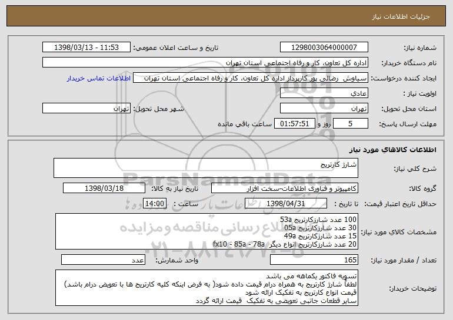Screen dimensions: 453x320
Task: Click the label حداقل تاریخ اعتبار قیمت
Action: tap(401, 204)
